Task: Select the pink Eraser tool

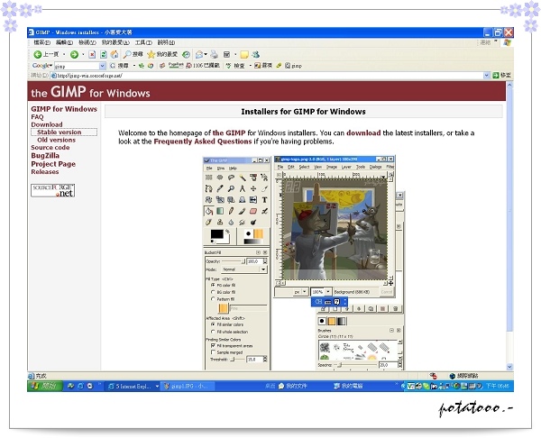Action: coord(253,211)
